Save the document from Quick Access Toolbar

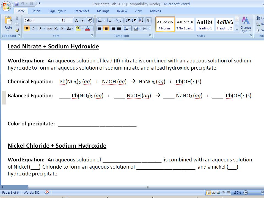[x=16, y=4]
